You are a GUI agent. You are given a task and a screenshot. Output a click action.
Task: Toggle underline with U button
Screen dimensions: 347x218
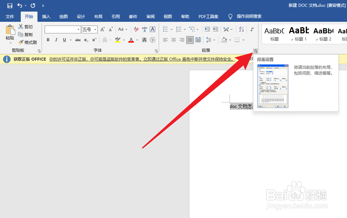[x=64, y=40]
